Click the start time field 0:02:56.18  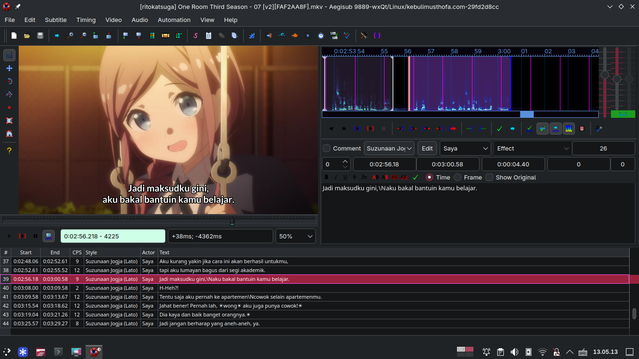(385, 164)
